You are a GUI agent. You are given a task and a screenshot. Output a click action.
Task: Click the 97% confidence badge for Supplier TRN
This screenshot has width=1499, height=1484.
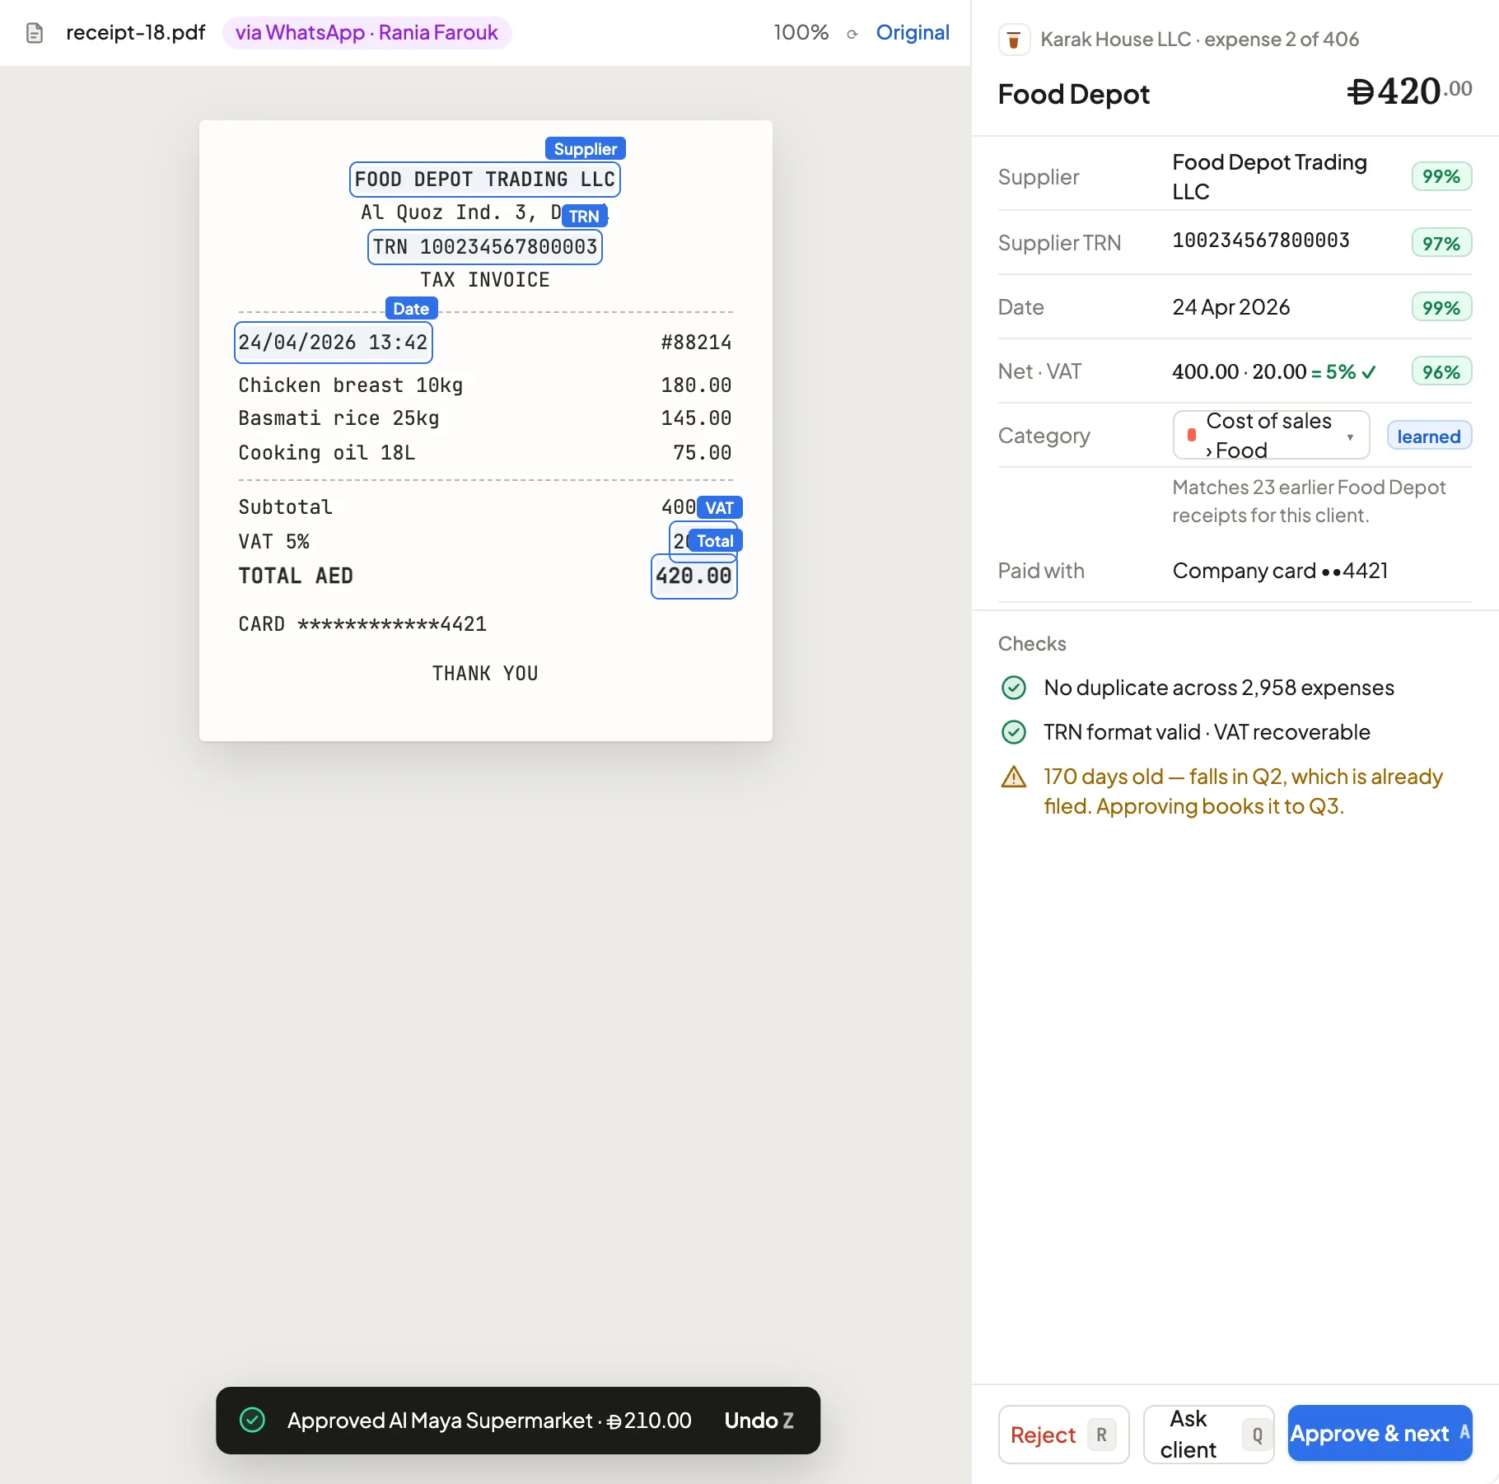(x=1441, y=243)
